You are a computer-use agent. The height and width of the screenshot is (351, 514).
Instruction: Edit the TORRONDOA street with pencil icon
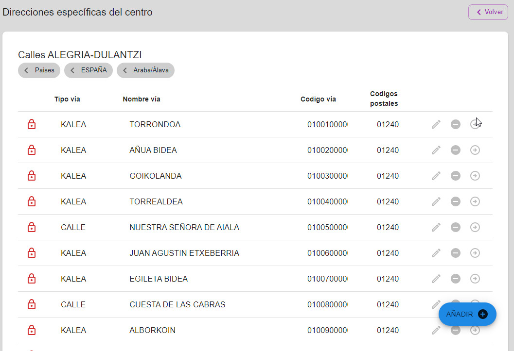pyautogui.click(x=436, y=124)
